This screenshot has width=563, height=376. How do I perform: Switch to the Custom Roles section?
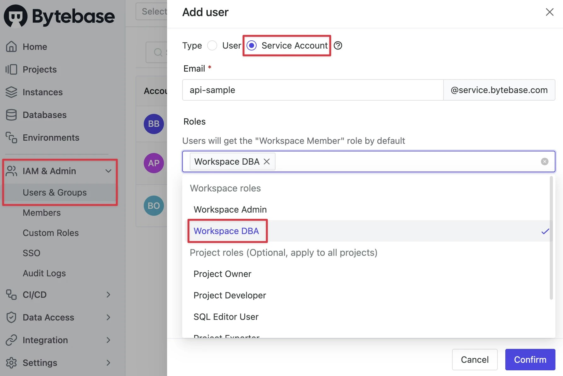click(x=50, y=233)
